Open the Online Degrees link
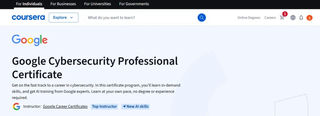Image resolution: width=320 pixels, height=116 pixels. click(249, 18)
